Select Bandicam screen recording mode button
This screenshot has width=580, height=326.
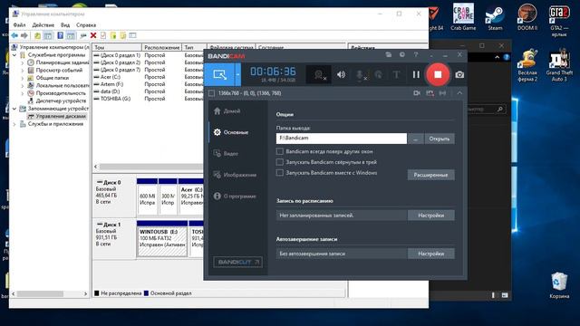click(219, 74)
